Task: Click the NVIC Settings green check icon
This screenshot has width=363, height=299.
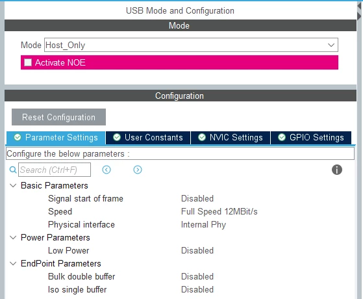Action: tap(202, 137)
